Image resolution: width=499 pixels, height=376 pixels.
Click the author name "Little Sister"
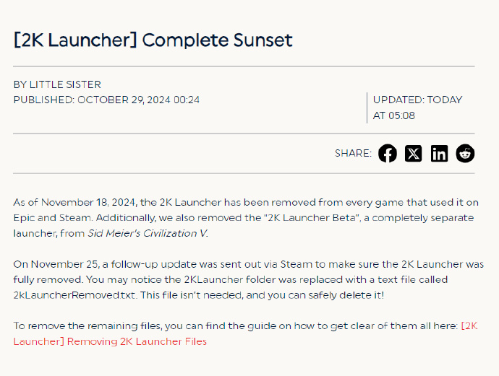[65, 84]
